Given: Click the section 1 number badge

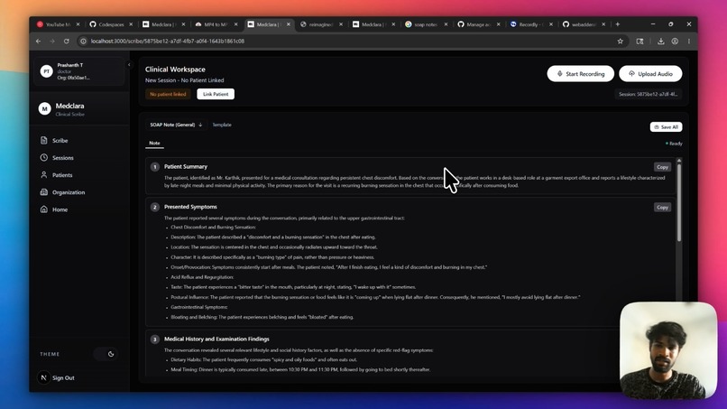Looking at the screenshot, I should (155, 167).
